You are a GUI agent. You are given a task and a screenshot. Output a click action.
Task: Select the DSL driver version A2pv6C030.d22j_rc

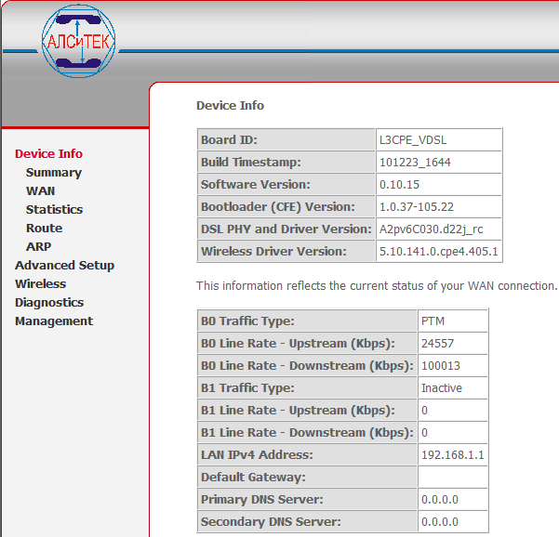click(431, 229)
